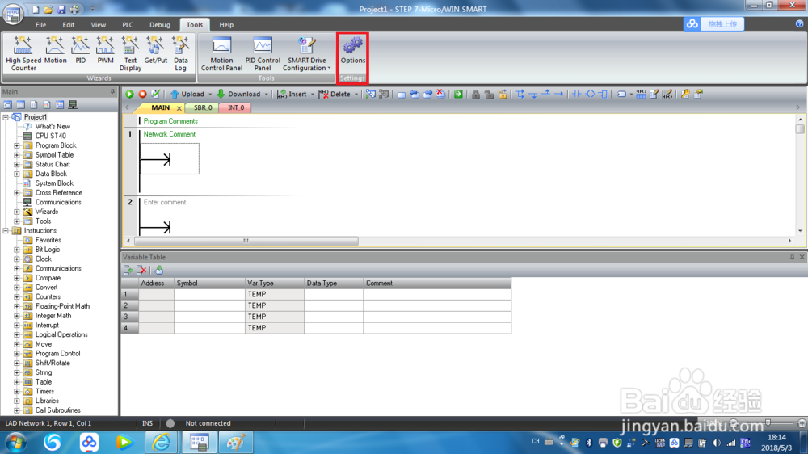Click the green RUN button
Image resolution: width=808 pixels, height=454 pixels.
point(129,94)
